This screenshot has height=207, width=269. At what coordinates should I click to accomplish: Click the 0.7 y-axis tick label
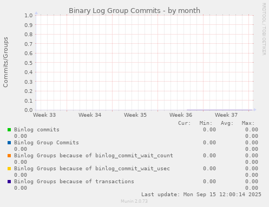[x=29, y=44]
